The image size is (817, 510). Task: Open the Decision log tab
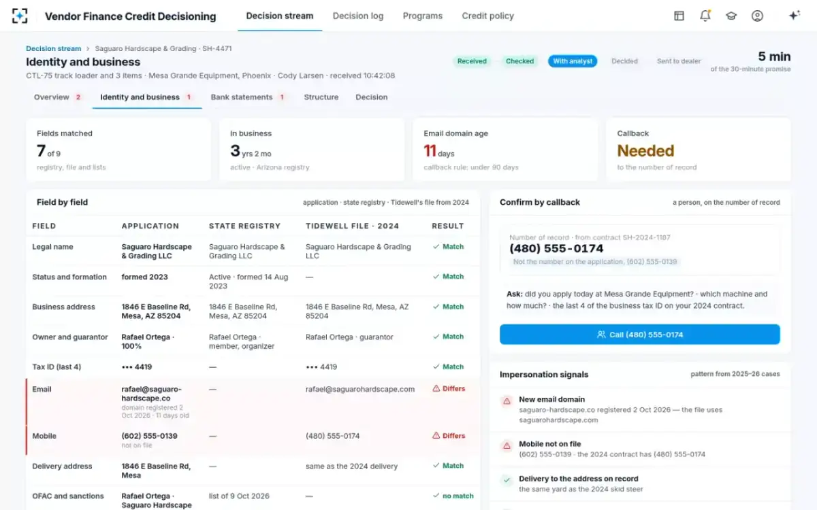pos(358,16)
